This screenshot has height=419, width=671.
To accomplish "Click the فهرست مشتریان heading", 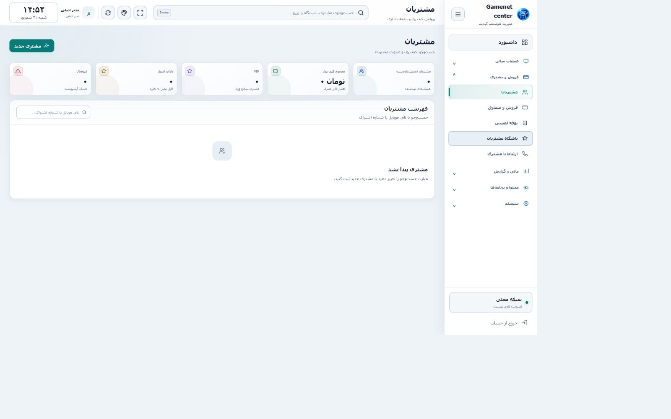I will point(406,109).
